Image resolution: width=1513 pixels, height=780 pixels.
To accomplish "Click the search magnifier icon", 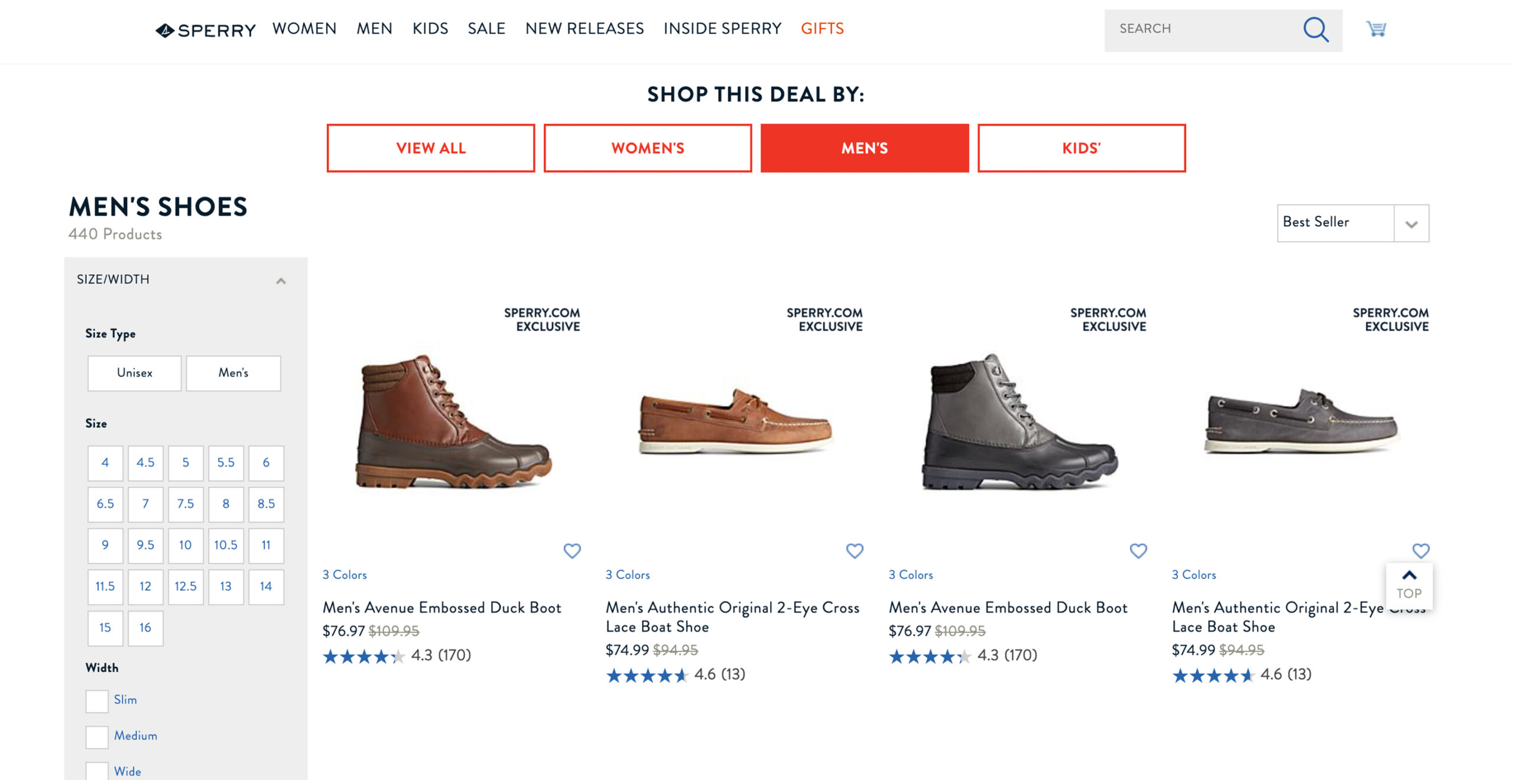I will tap(1317, 29).
